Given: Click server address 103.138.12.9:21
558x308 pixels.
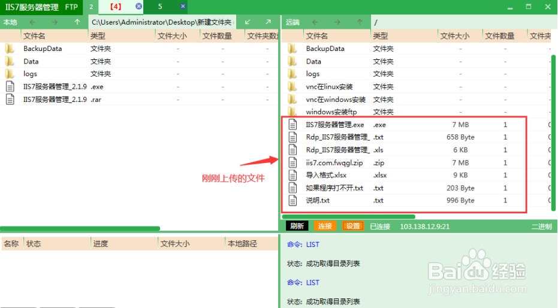Looking at the screenshot, I should [424, 227].
